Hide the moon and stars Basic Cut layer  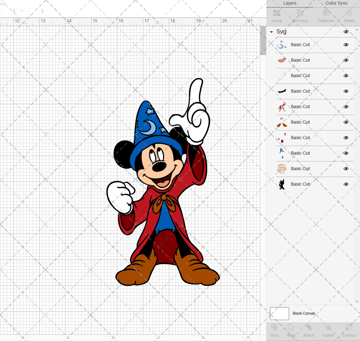[x=346, y=45]
